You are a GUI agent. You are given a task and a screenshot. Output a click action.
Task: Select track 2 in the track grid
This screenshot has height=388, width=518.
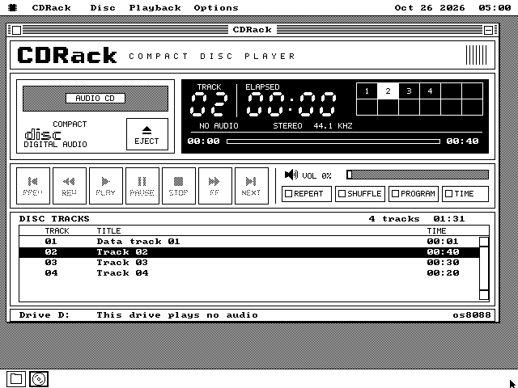388,91
